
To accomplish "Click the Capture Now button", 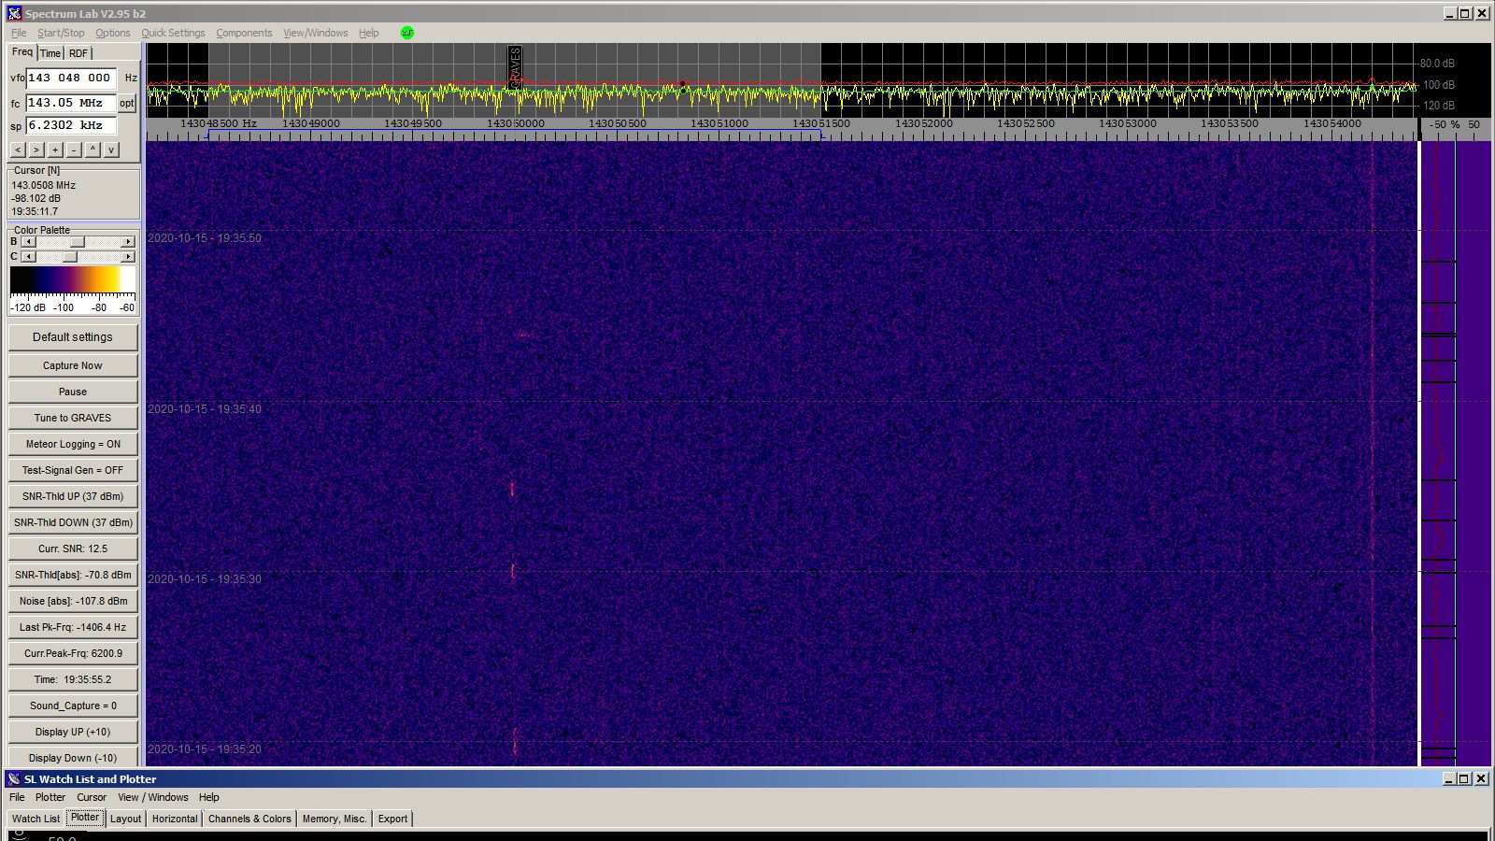I will point(73,365).
